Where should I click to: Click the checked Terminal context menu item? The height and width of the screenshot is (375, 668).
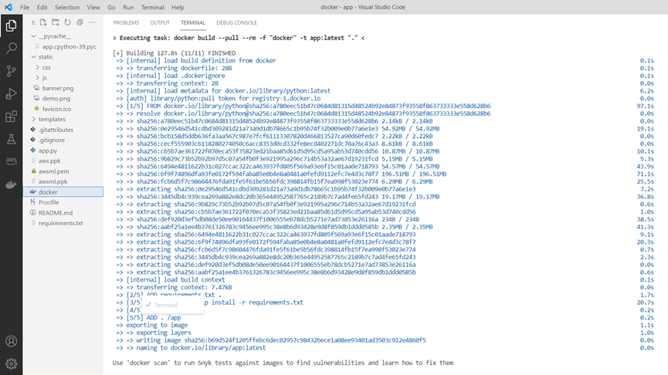point(172,306)
